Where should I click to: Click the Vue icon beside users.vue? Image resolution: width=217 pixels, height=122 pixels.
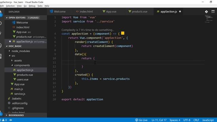click(x=15, y=79)
